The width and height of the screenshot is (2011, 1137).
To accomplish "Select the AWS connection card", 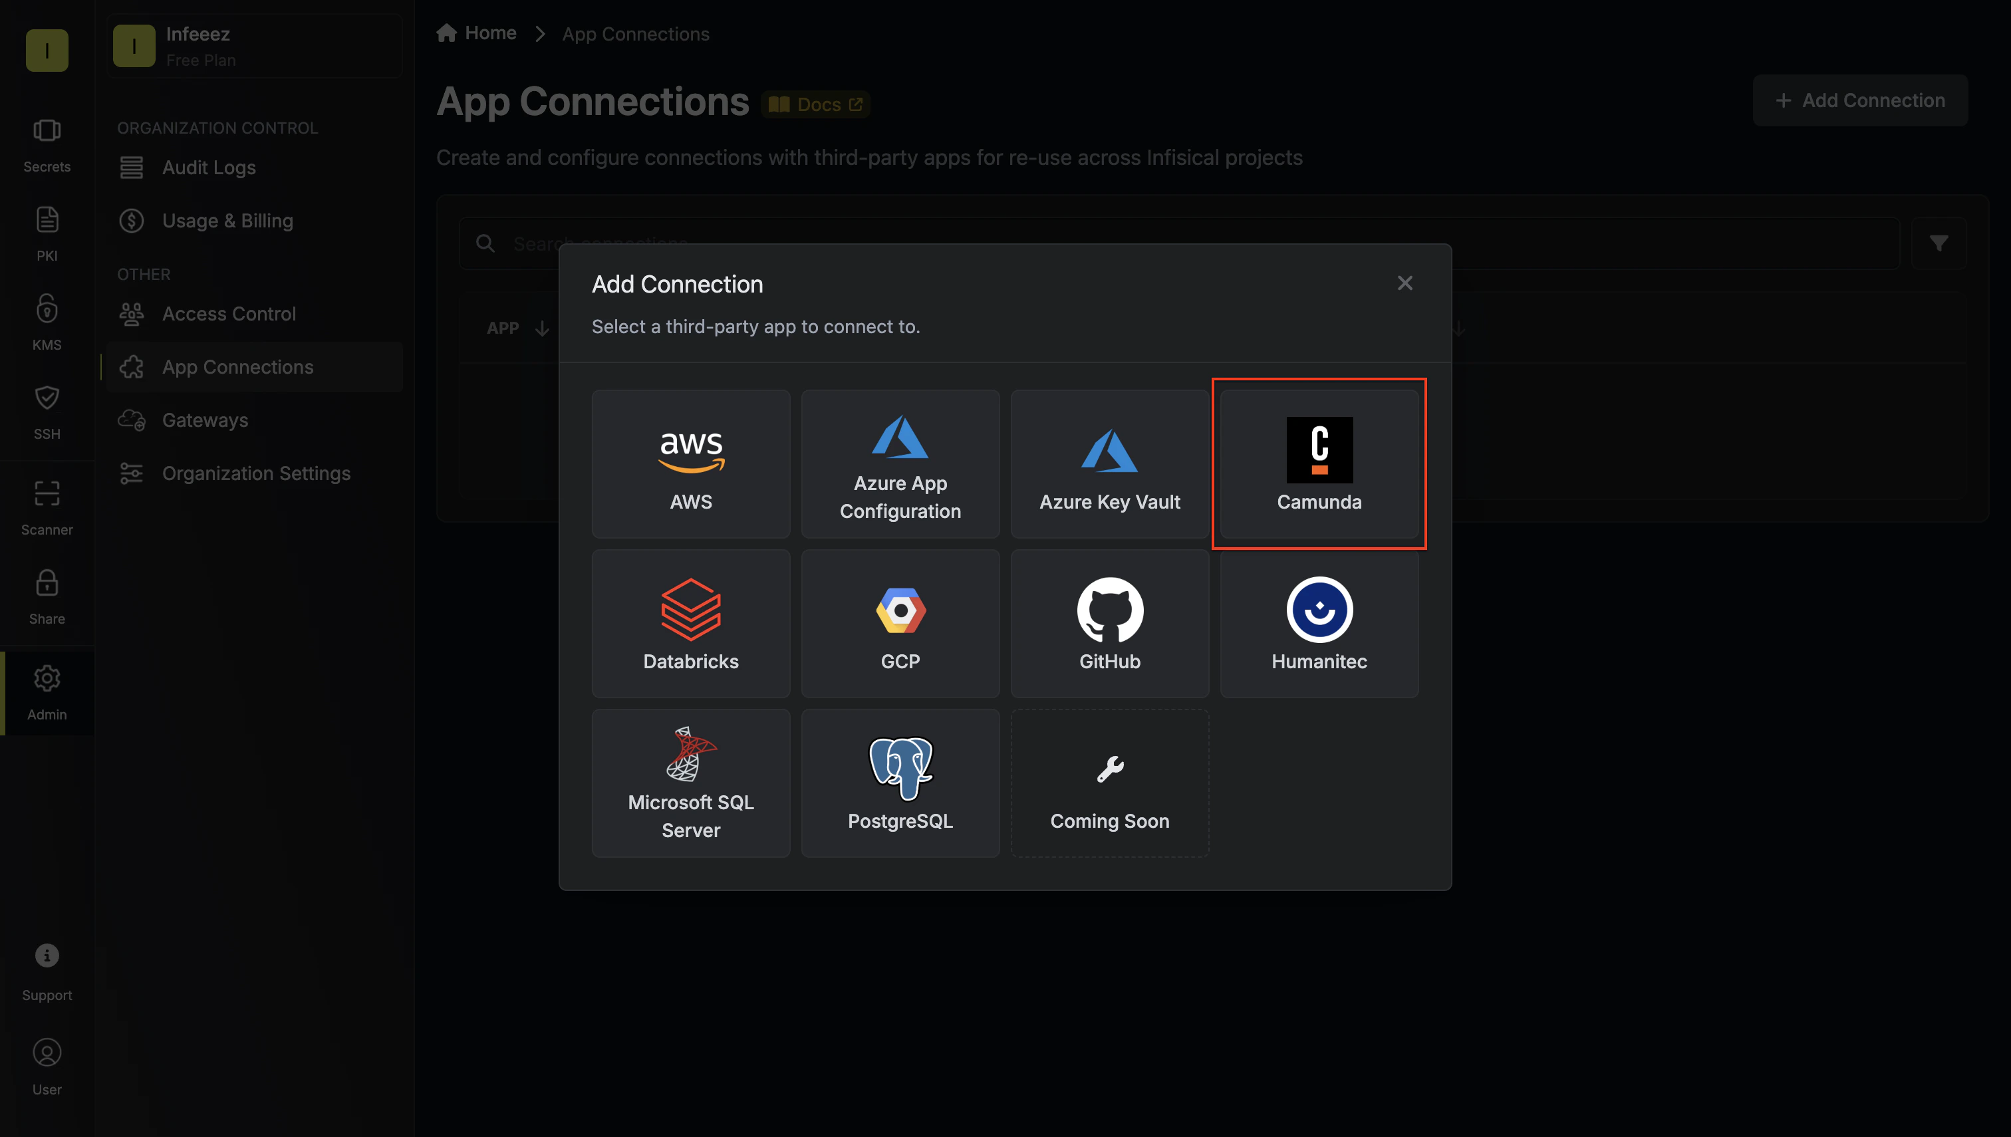I will [690, 464].
